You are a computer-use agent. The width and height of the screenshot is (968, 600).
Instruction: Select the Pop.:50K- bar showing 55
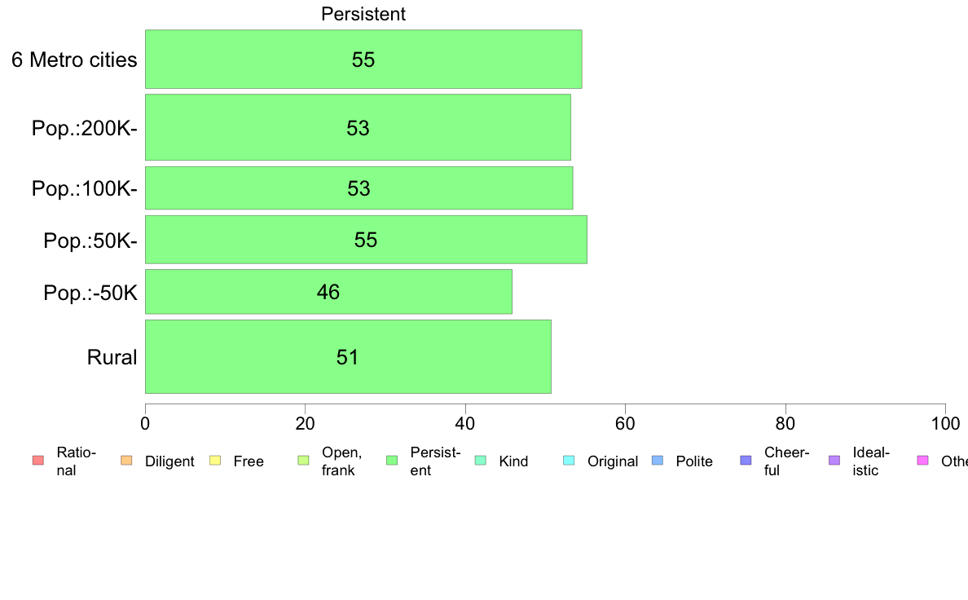pyautogui.click(x=366, y=240)
